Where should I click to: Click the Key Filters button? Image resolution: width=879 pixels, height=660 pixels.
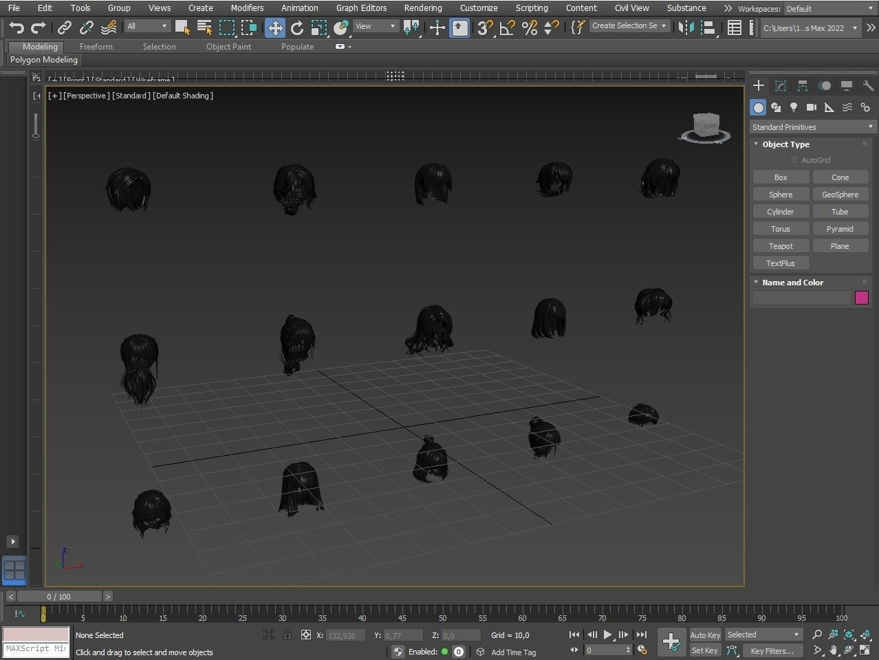[772, 650]
